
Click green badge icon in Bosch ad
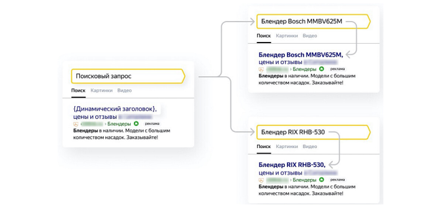click(321, 69)
